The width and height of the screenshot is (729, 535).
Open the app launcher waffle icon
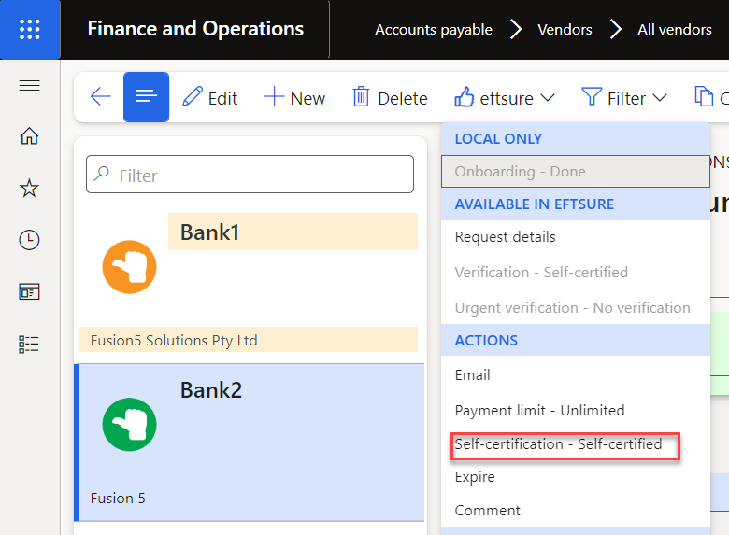(30, 29)
